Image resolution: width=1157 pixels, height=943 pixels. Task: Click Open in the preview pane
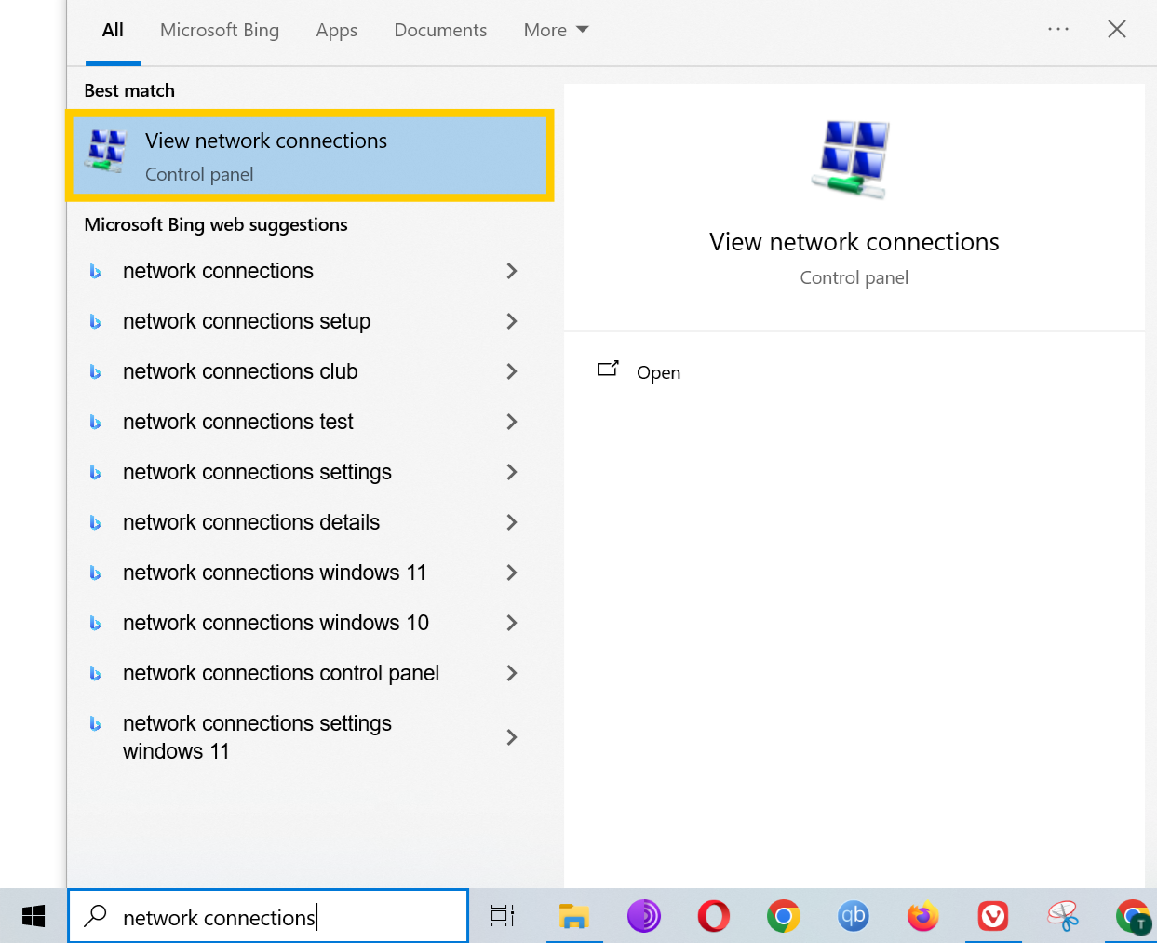pyautogui.click(x=658, y=372)
